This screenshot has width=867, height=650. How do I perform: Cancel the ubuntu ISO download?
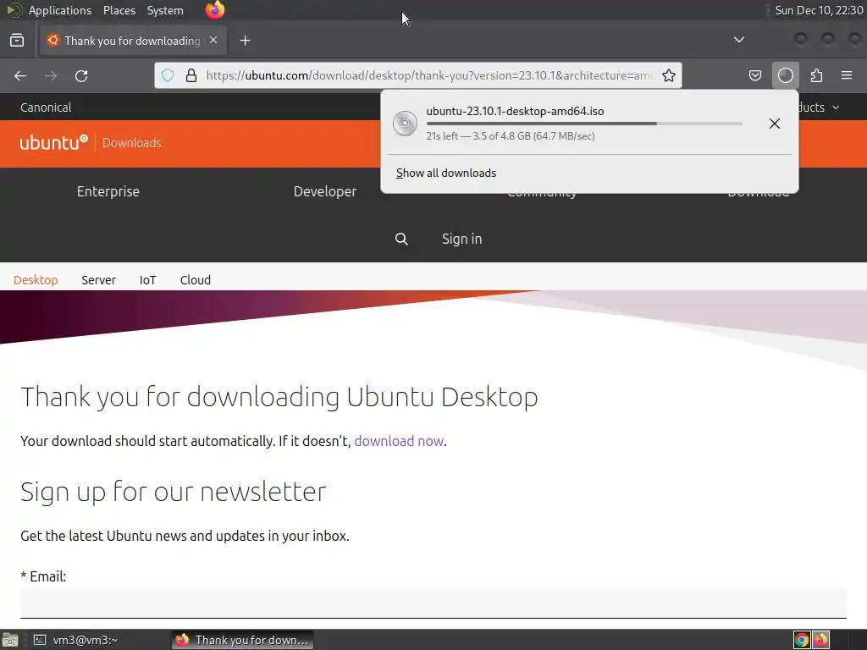point(774,124)
